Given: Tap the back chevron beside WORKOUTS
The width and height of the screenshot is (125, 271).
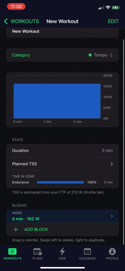Looking at the screenshot, I should click(6, 21).
